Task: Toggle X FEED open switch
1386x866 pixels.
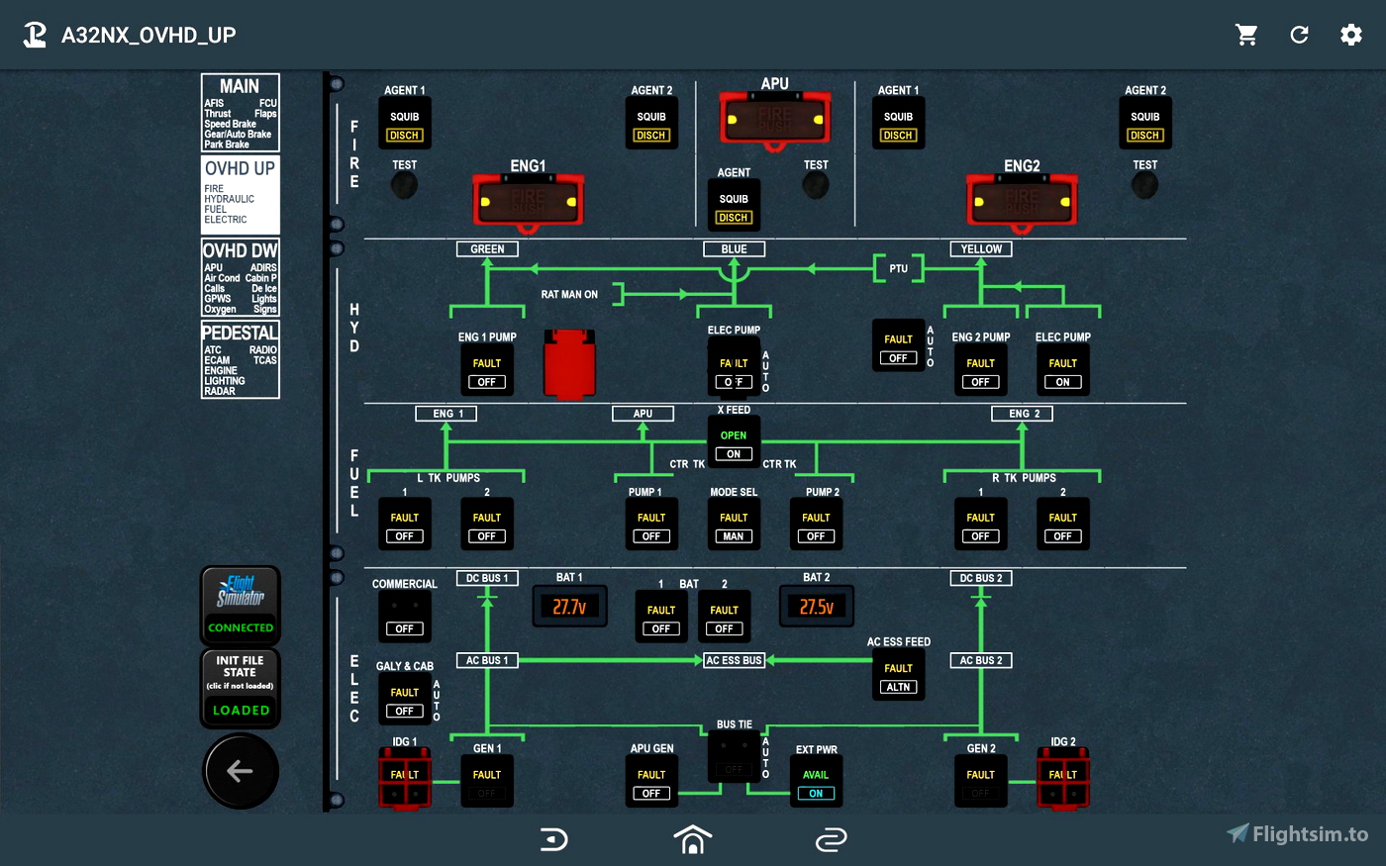Action: coord(734,442)
